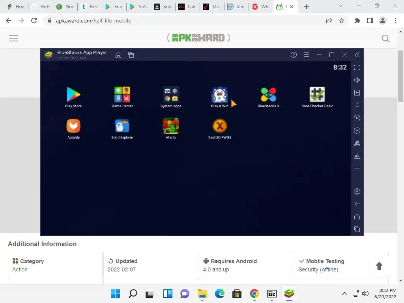Enter BlueStacks fullscreen mode
The height and width of the screenshot is (303, 404).
pyautogui.click(x=357, y=67)
